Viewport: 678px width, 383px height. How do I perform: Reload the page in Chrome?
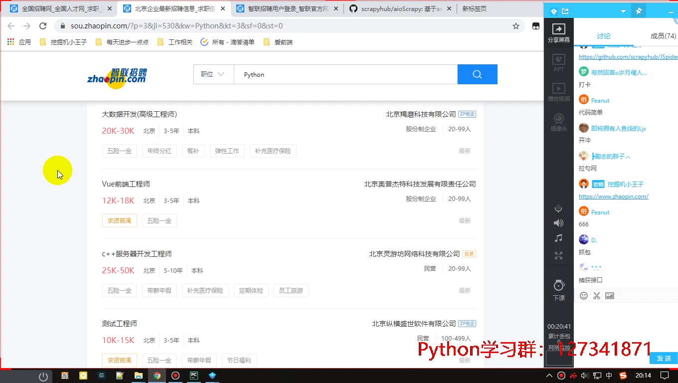[43, 26]
